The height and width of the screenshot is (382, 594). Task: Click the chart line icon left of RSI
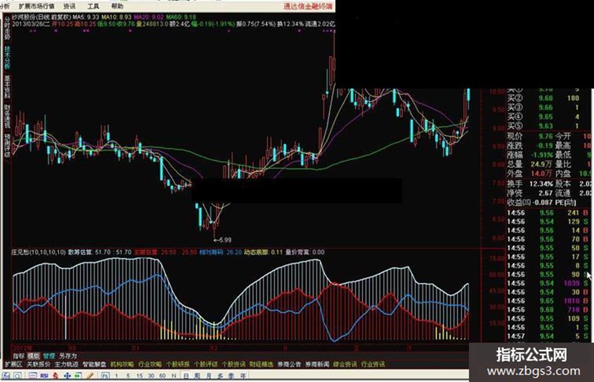[33, 376]
